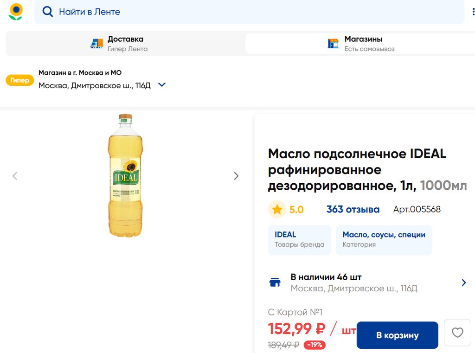Open the three-dot menu at top right

pos(473,12)
